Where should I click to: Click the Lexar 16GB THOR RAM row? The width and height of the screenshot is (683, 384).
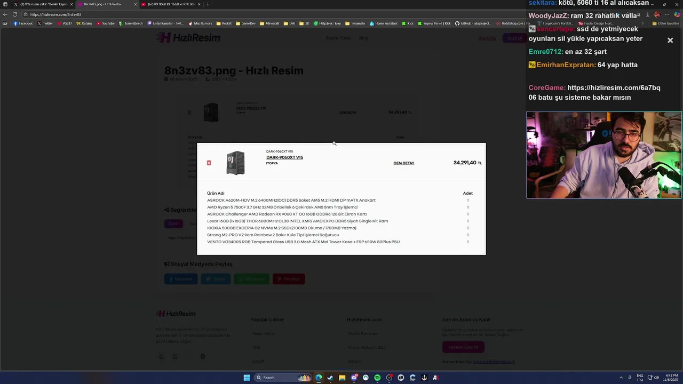pyautogui.click(x=297, y=221)
